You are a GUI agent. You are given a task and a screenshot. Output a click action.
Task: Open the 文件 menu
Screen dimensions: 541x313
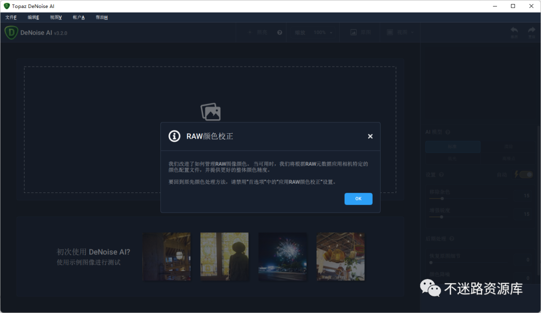click(11, 17)
